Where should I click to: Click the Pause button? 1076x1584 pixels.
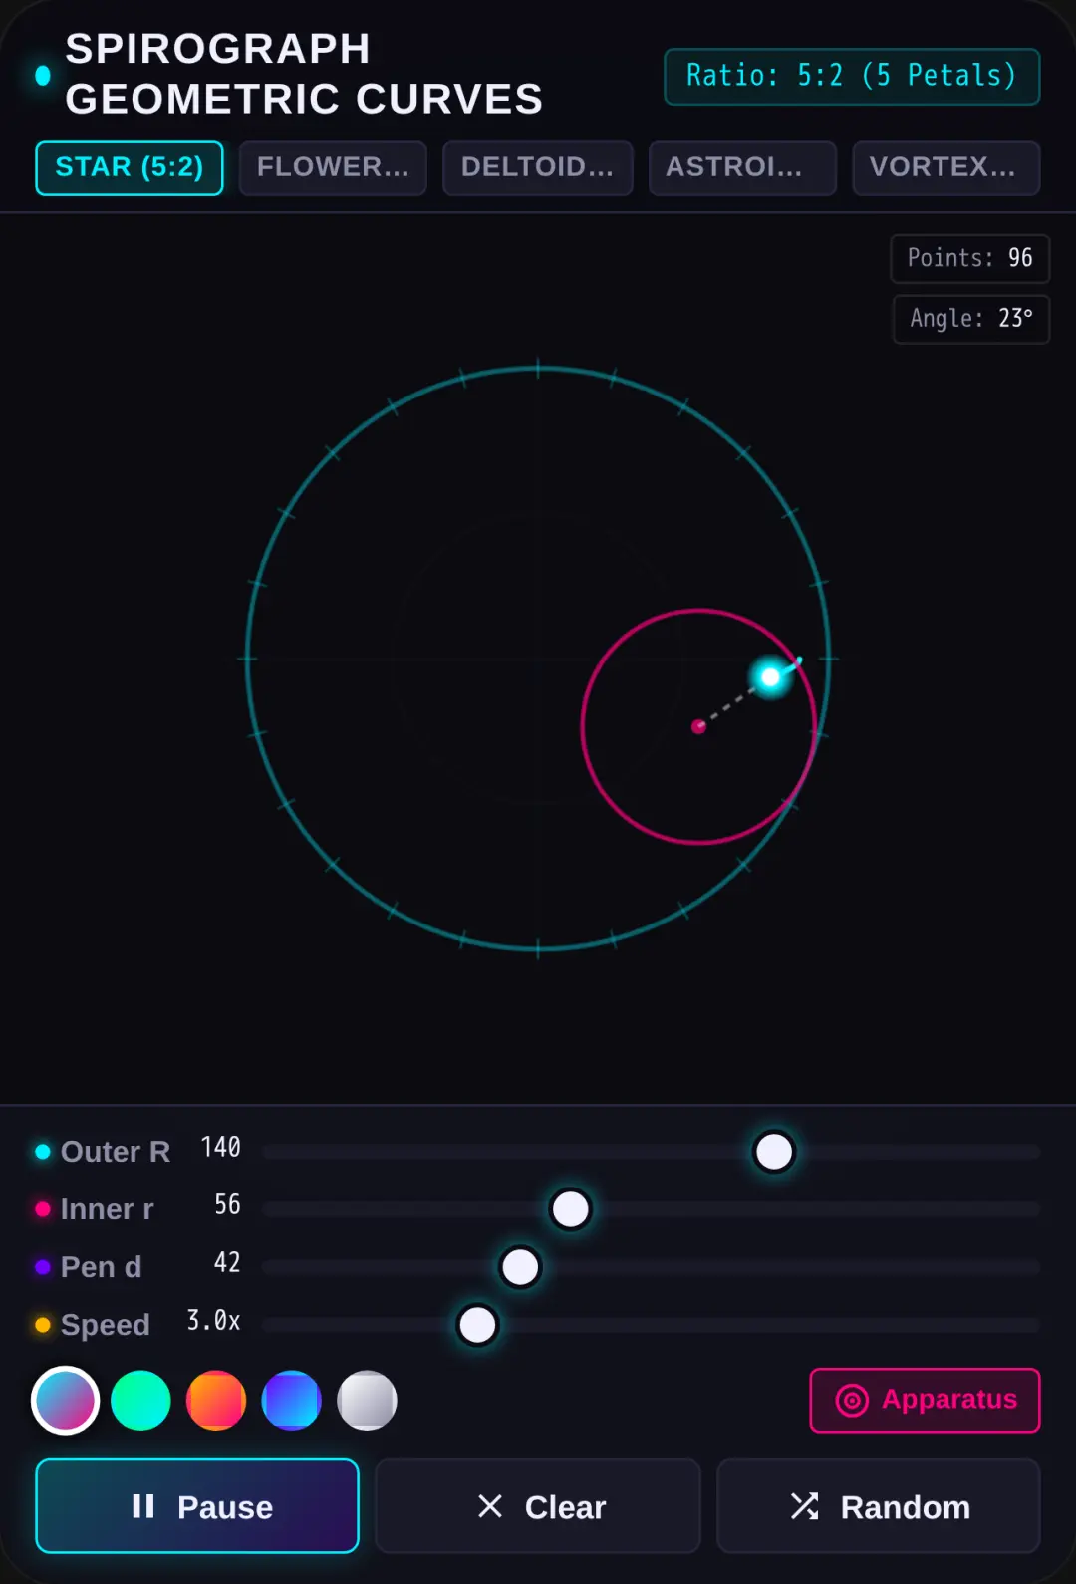click(197, 1505)
